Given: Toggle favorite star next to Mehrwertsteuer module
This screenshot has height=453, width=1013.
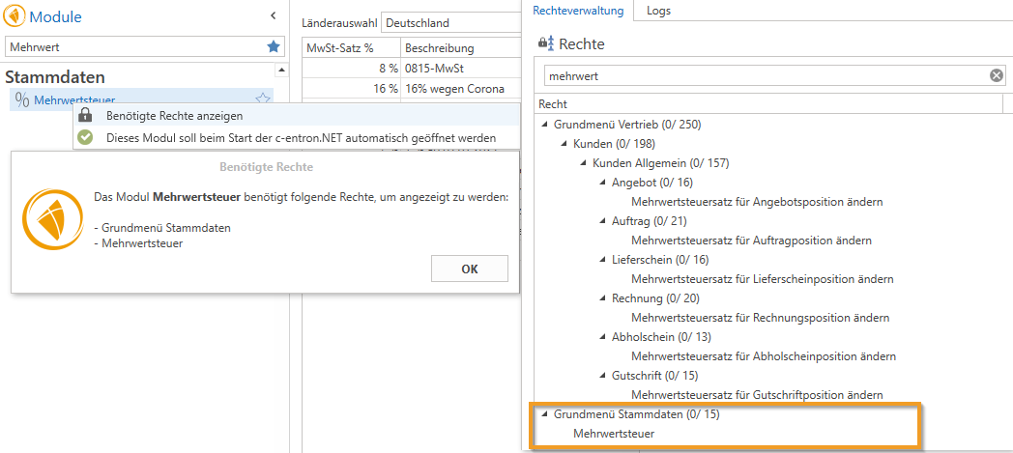Looking at the screenshot, I should pyautogui.click(x=262, y=99).
